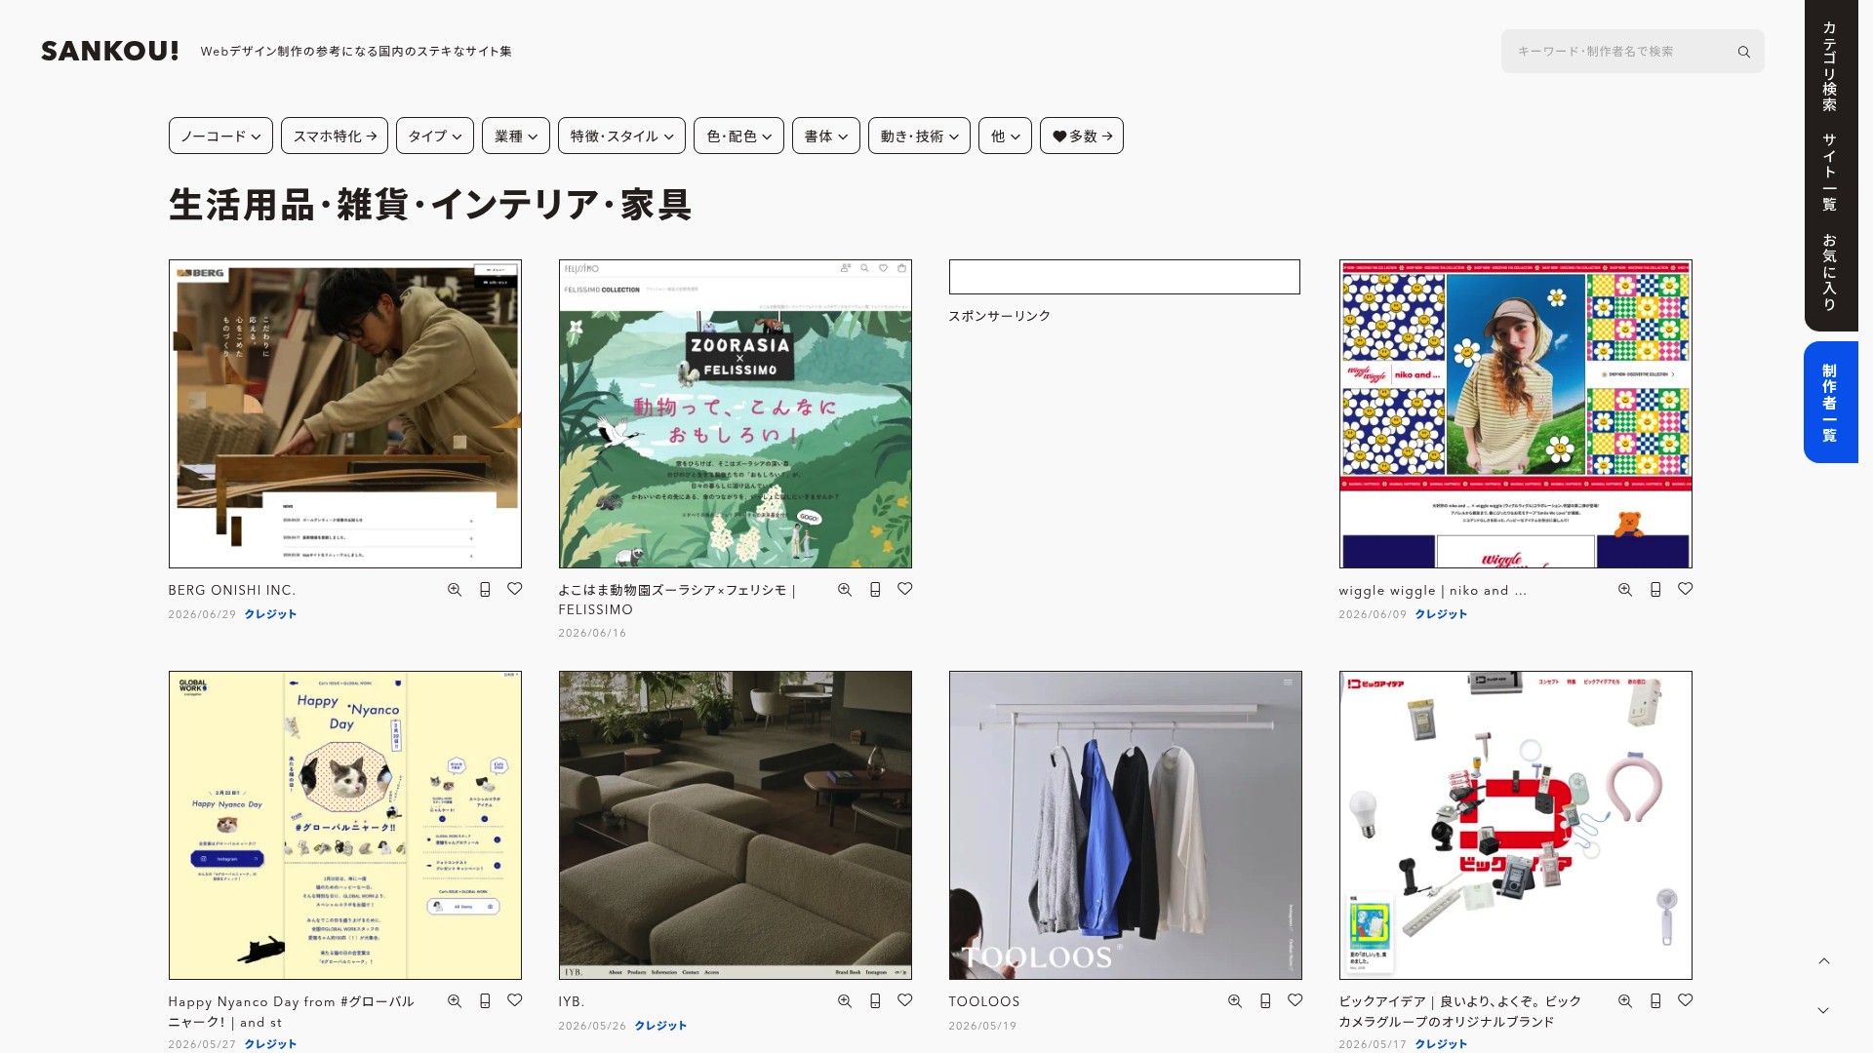
Task: Zoom preview icon for BERG ONISHI INC.
Action: [455, 590]
